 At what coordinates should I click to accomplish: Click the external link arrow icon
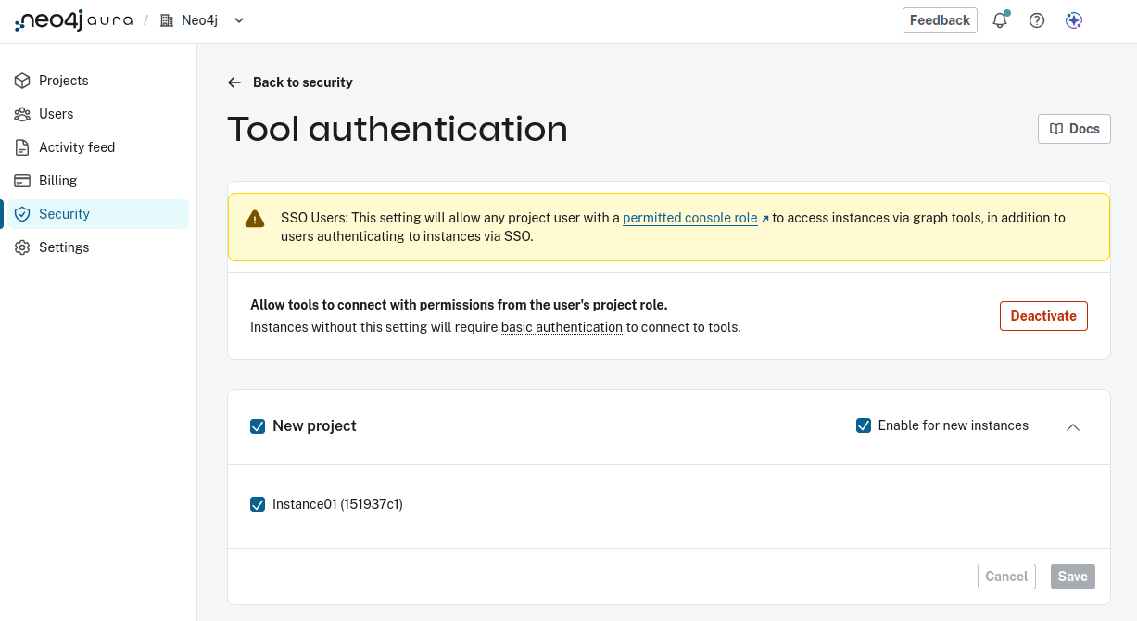(765, 219)
